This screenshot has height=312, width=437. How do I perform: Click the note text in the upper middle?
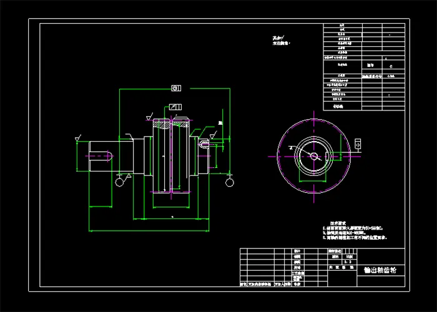pos(280,41)
